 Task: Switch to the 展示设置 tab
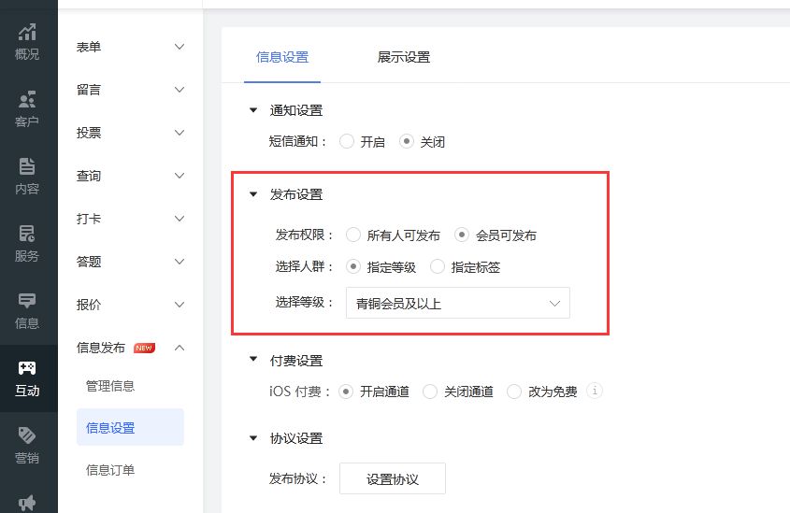(x=404, y=57)
